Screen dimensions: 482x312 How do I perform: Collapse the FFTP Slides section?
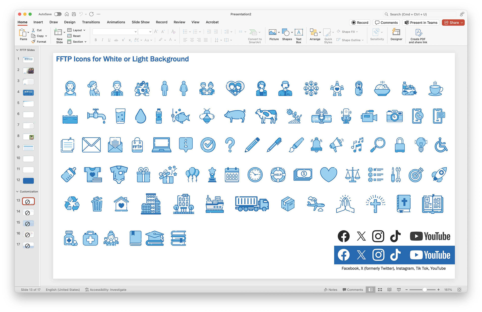[17, 50]
